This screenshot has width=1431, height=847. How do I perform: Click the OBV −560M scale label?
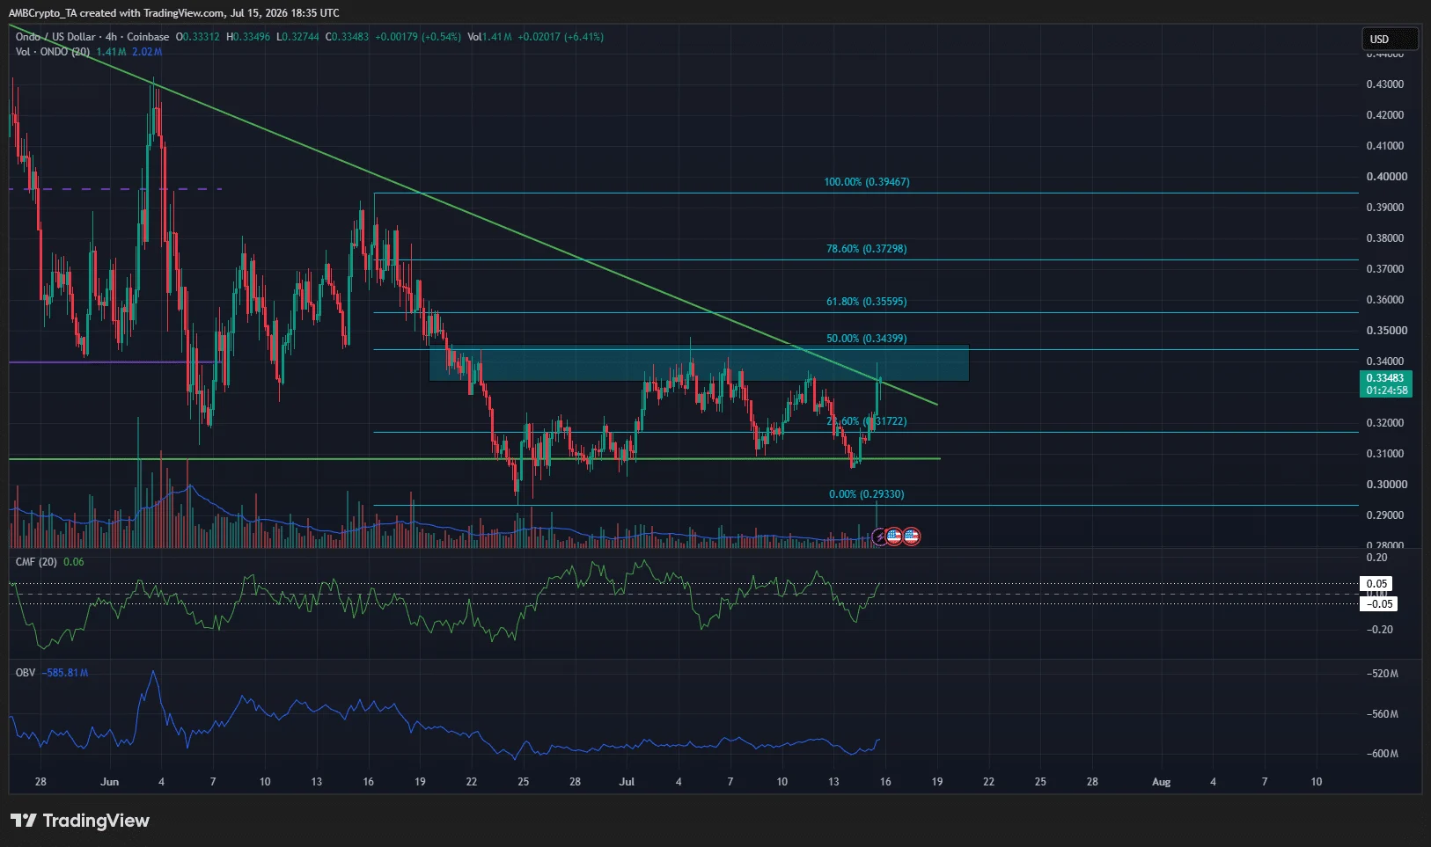(x=1383, y=714)
